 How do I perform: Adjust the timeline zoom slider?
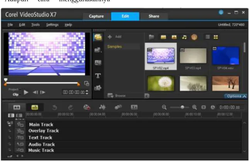[180, 107]
